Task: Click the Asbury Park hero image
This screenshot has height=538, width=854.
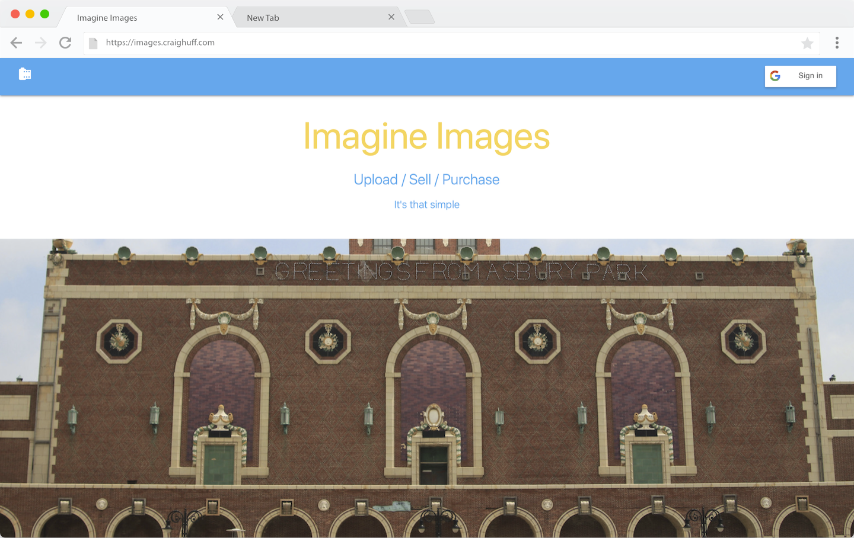Action: coord(426,385)
